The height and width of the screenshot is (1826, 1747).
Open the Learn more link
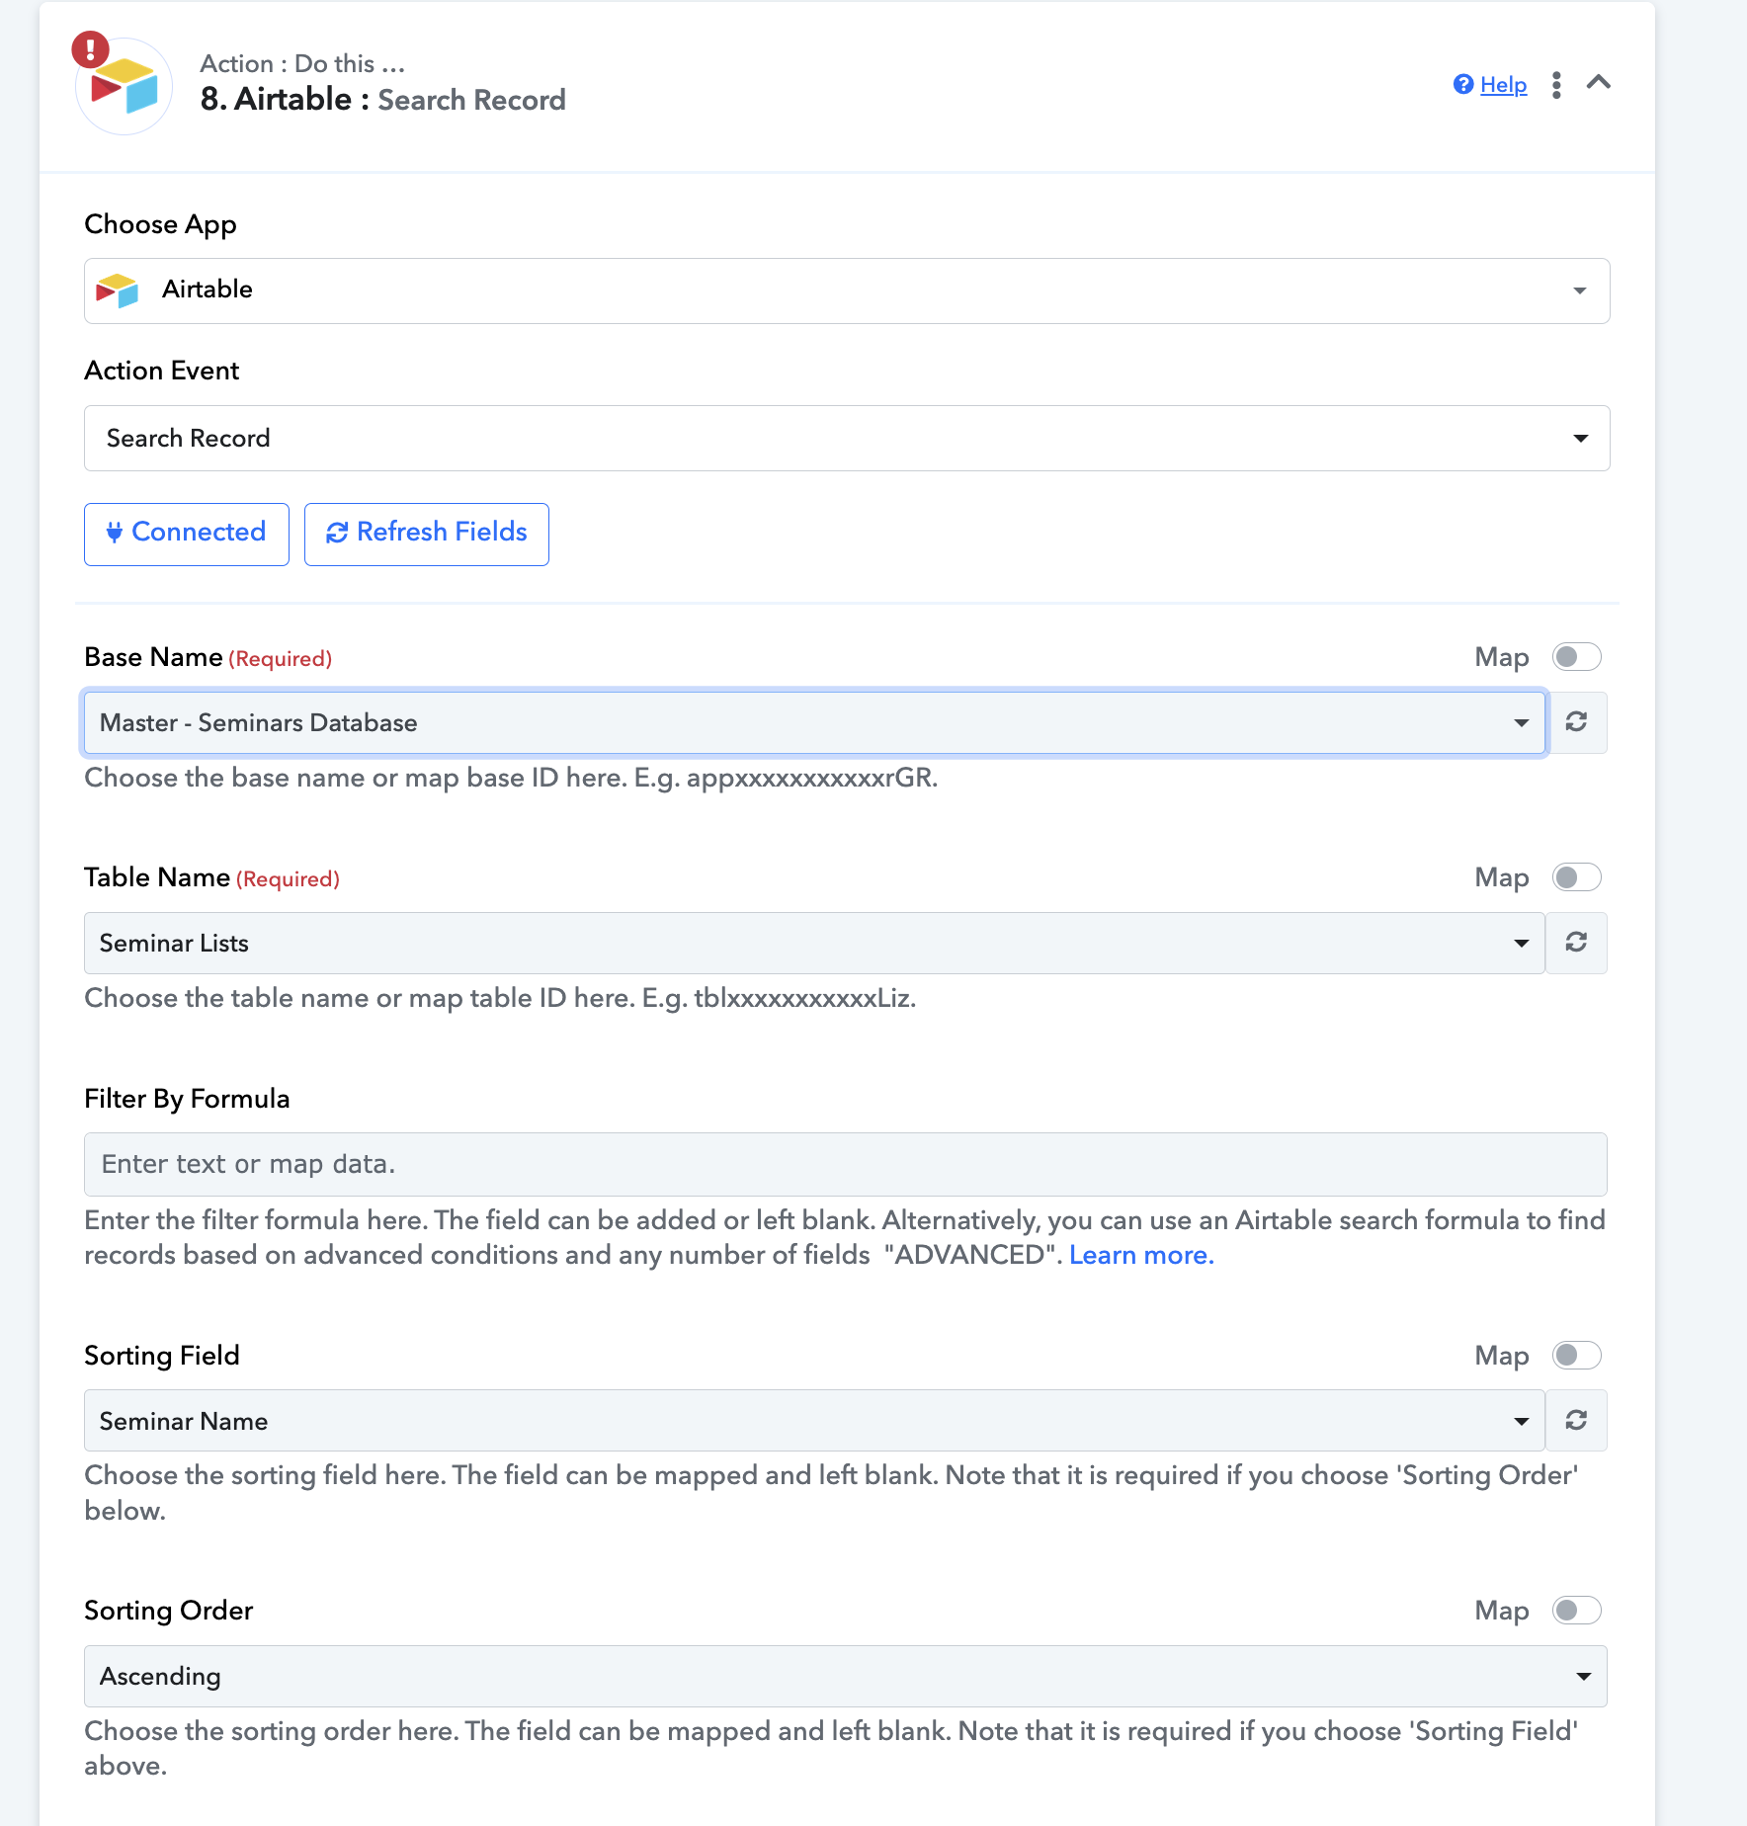click(1141, 1255)
